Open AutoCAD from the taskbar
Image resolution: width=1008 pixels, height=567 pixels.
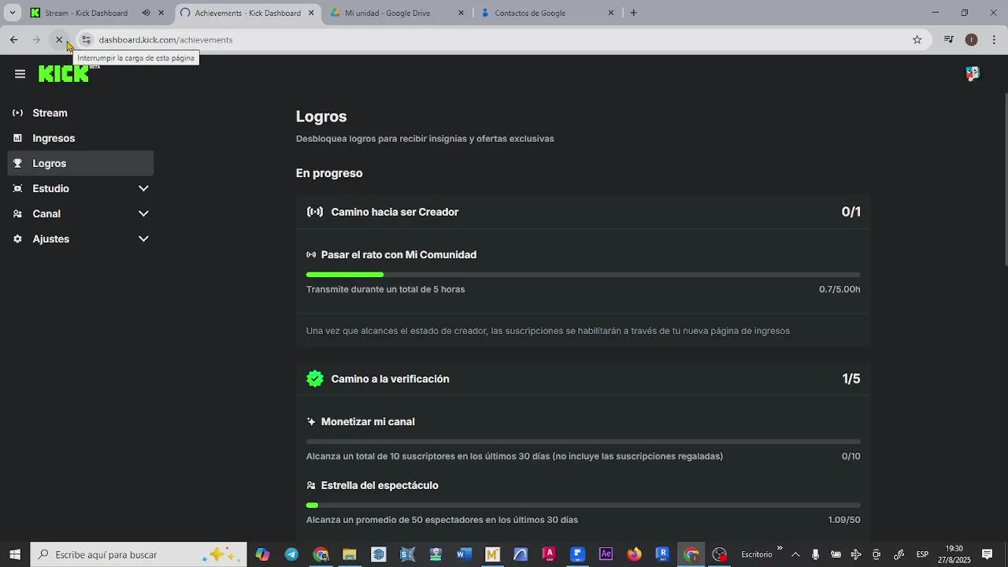click(x=549, y=554)
